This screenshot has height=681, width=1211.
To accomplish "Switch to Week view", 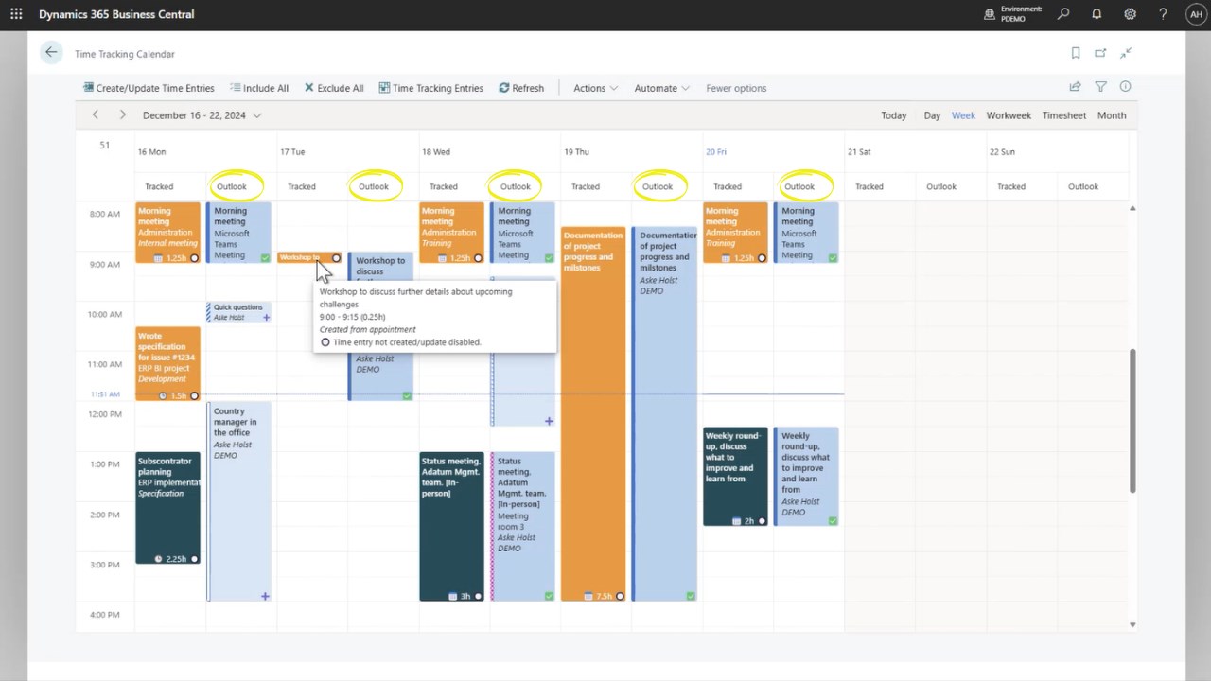I will pos(963,115).
